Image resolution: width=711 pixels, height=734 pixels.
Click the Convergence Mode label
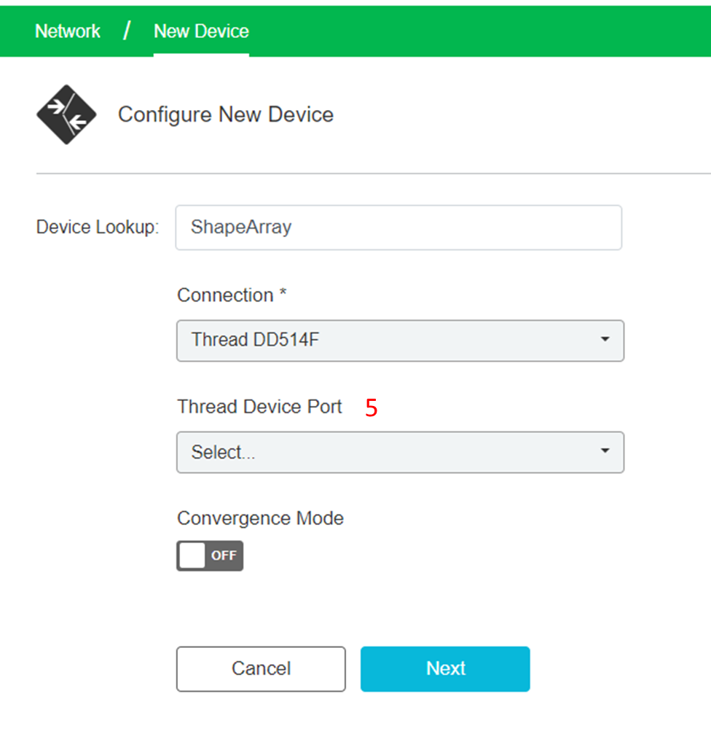260,518
